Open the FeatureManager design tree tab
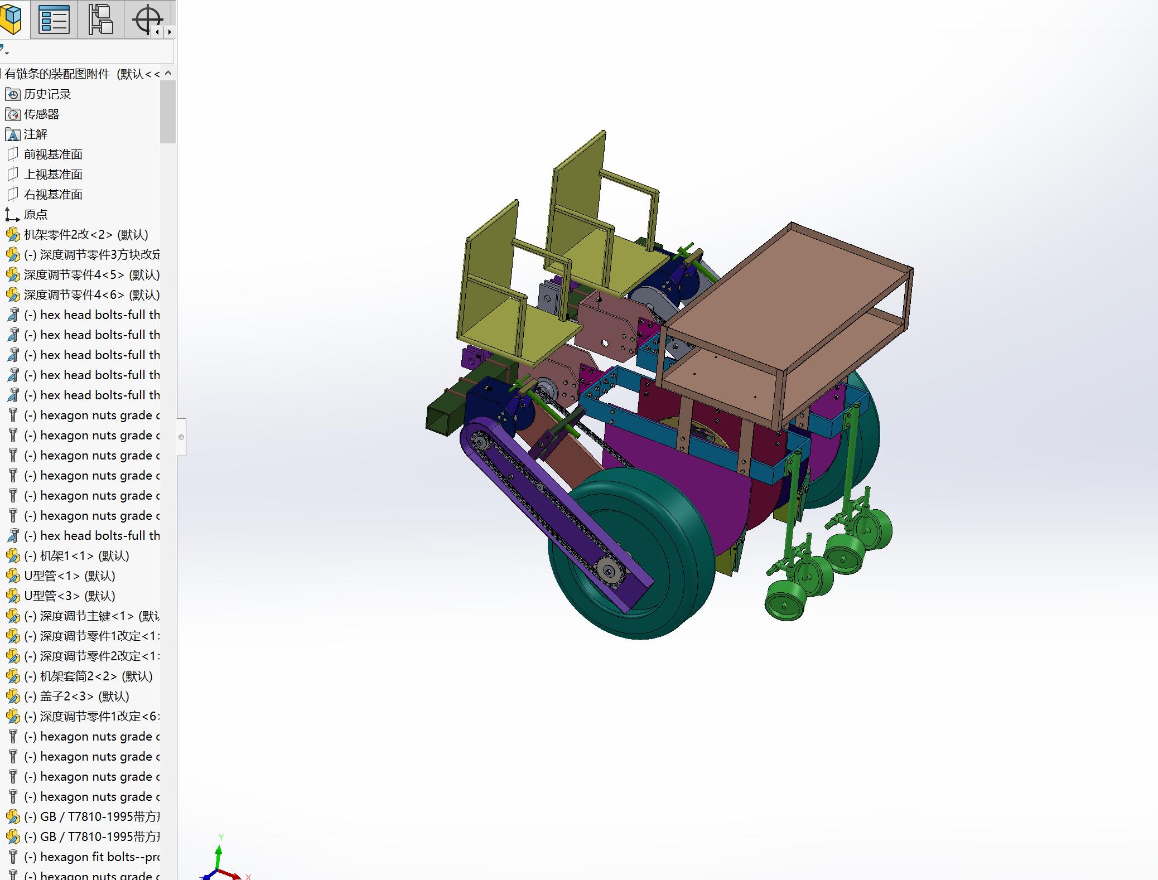The width and height of the screenshot is (1158, 880). [x=11, y=19]
